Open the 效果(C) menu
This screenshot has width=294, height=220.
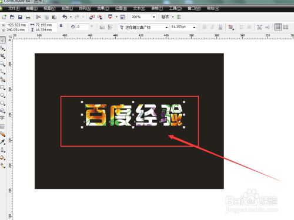click(103, 8)
